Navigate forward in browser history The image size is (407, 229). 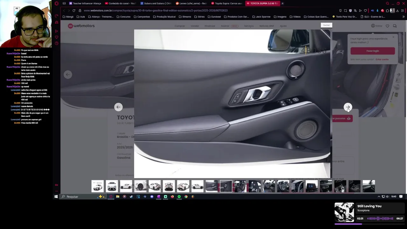[x=68, y=10]
